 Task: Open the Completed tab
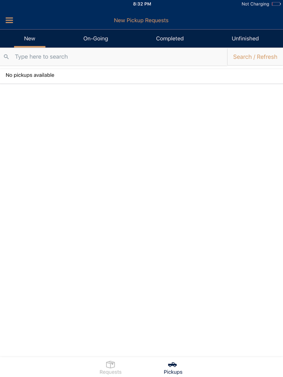(170, 38)
